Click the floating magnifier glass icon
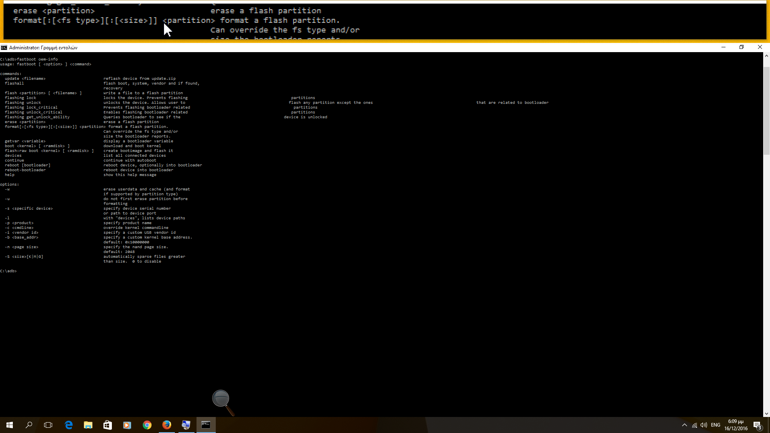This screenshot has width=770, height=433. tap(221, 399)
